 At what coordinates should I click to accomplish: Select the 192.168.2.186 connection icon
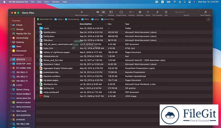14,124
